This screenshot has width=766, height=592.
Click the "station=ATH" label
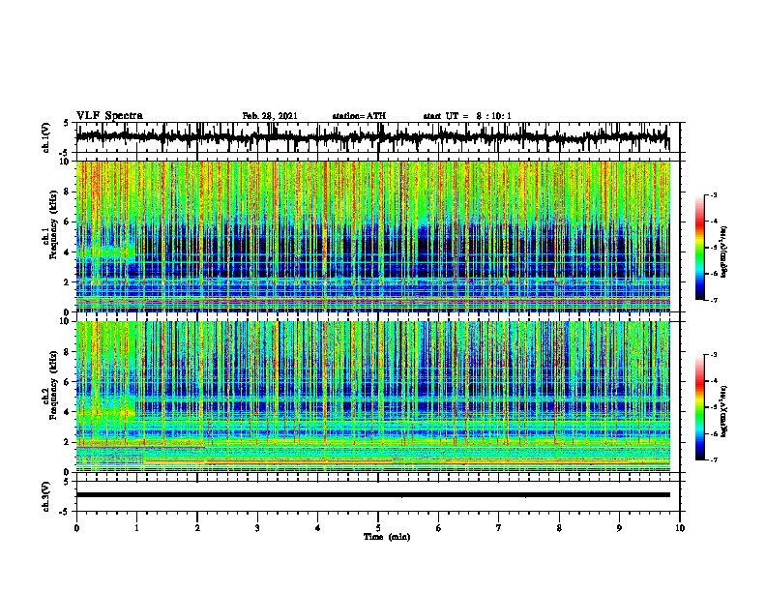[x=359, y=116]
